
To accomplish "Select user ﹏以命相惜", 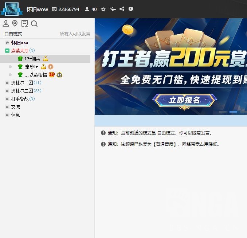I will tap(36, 75).
